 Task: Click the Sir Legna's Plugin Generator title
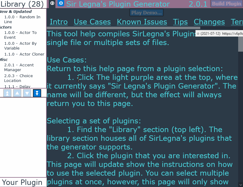(x=118, y=4)
